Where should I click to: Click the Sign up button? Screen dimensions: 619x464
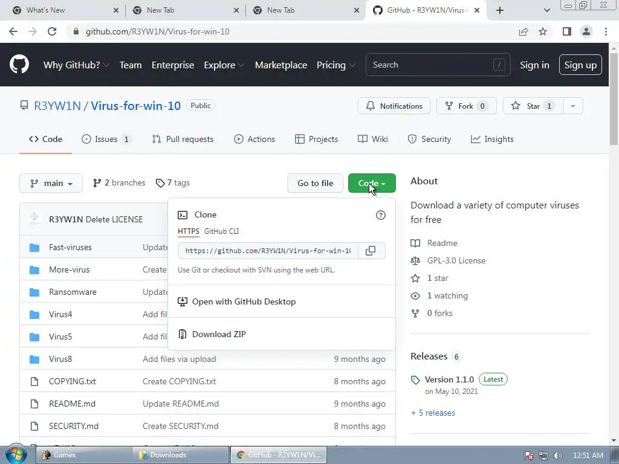click(580, 65)
